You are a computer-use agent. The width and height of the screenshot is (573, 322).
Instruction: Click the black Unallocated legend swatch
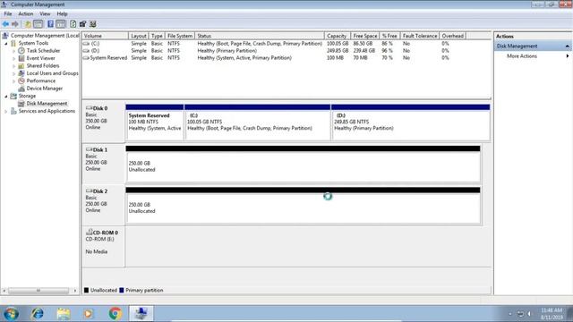click(86, 290)
